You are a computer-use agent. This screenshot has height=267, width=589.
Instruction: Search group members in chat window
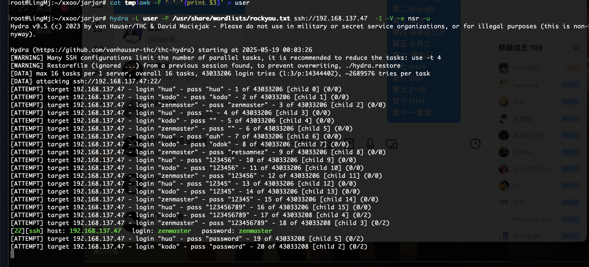point(576,48)
